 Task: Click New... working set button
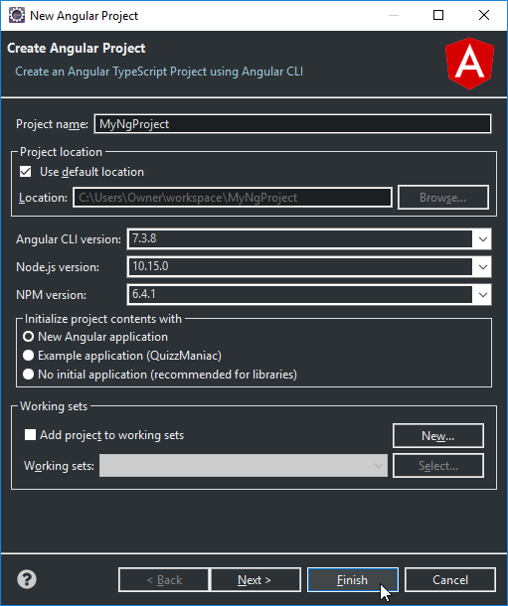pyautogui.click(x=438, y=436)
